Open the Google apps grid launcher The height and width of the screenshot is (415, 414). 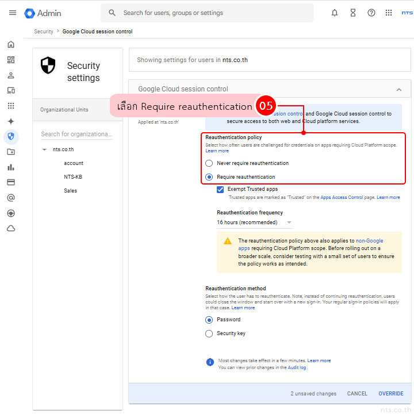coord(389,13)
